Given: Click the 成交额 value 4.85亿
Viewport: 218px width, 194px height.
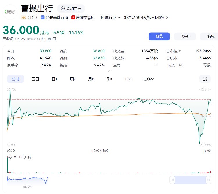Looking at the screenshot, I should point(152,58).
